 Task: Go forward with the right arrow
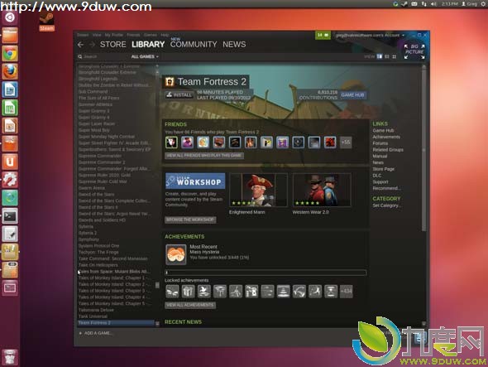click(x=92, y=45)
